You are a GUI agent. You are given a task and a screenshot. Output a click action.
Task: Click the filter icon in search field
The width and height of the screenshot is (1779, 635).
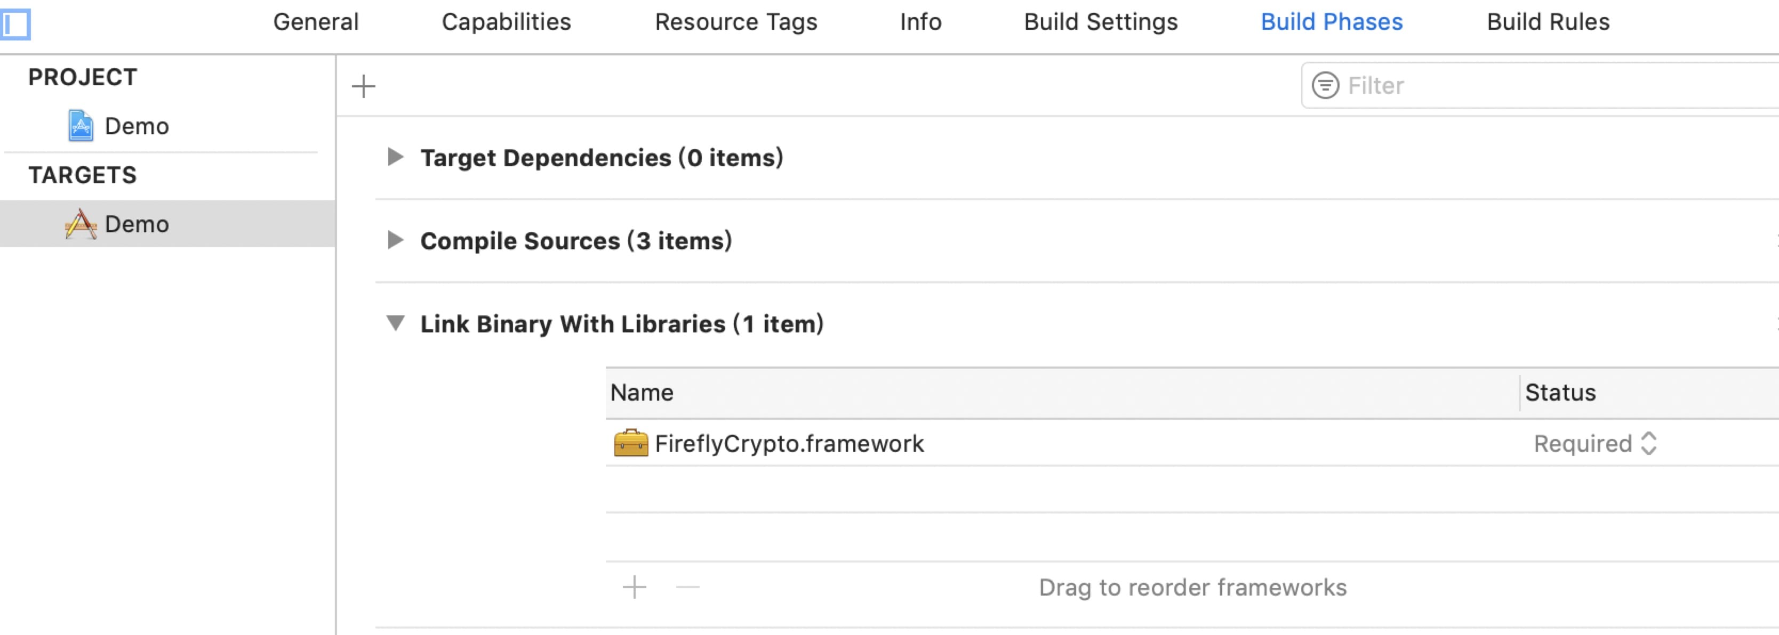coord(1325,86)
